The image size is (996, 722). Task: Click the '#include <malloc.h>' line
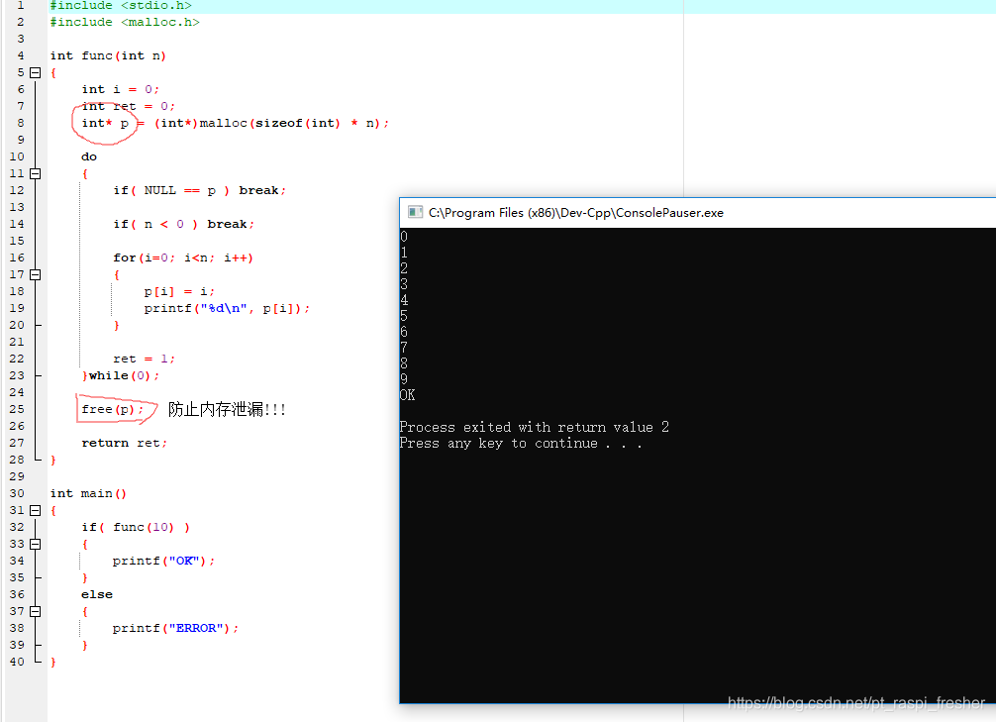(125, 22)
